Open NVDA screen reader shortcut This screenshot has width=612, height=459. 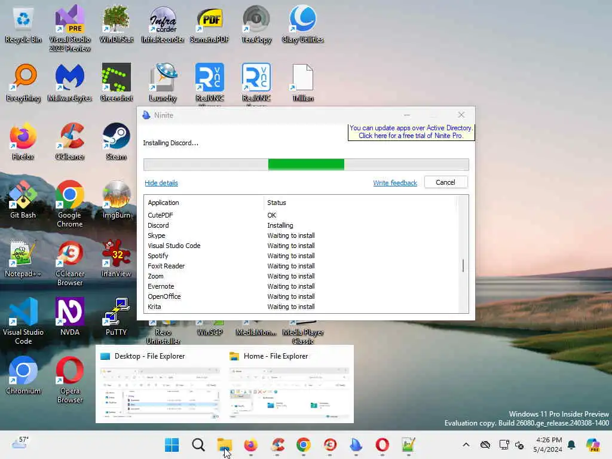(x=70, y=317)
